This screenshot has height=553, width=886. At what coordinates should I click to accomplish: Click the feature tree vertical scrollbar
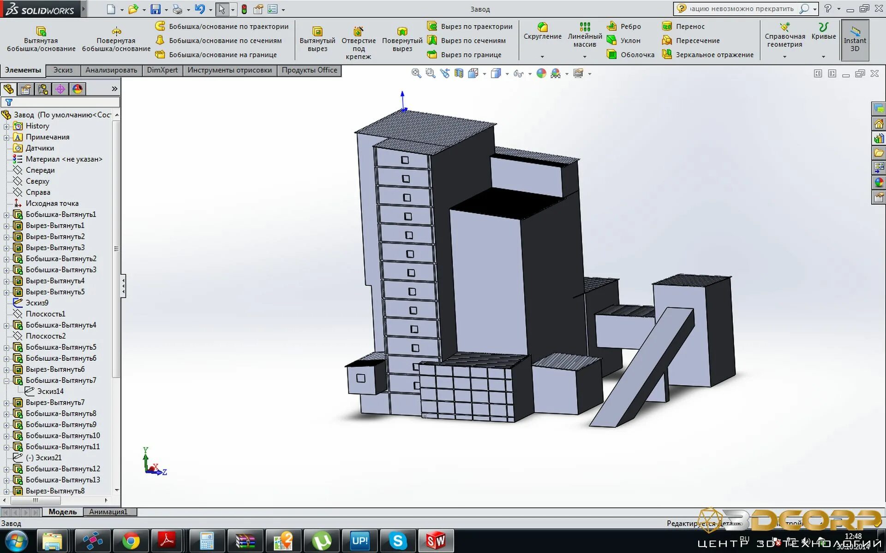tap(116, 249)
